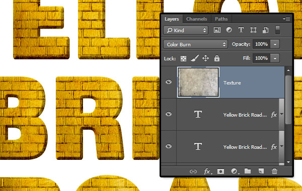The height and width of the screenshot is (191, 302).
Task: Select first Yellow Brick Road layer name
Action: coord(245,115)
